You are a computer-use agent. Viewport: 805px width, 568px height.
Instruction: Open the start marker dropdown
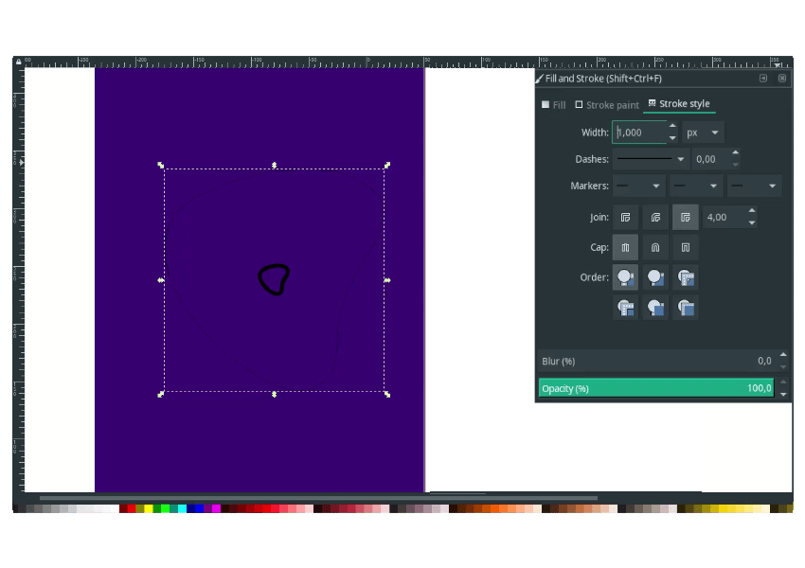pos(638,186)
